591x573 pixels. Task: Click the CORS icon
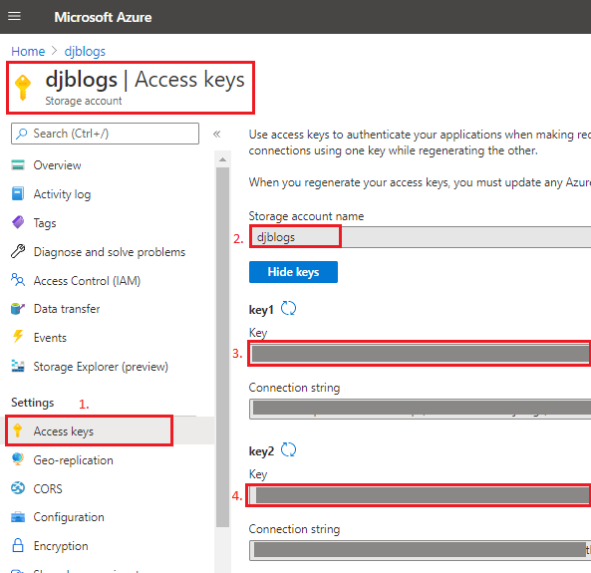point(18,488)
